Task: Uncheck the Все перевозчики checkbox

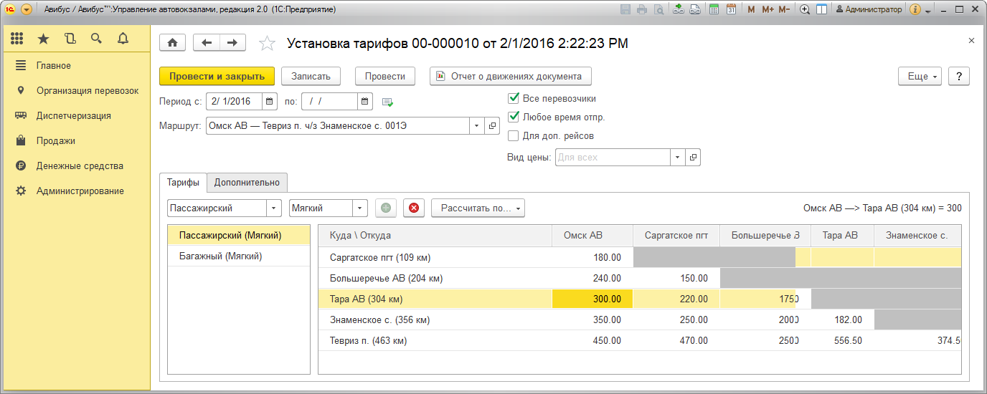Action: pos(514,99)
